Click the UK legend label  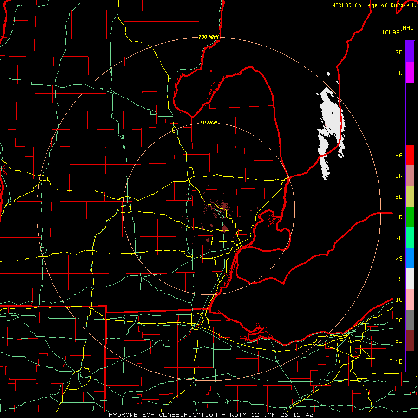(x=398, y=73)
